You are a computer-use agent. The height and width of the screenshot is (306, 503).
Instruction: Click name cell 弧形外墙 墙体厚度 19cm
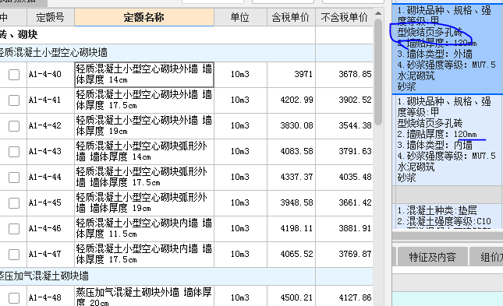pos(144,202)
